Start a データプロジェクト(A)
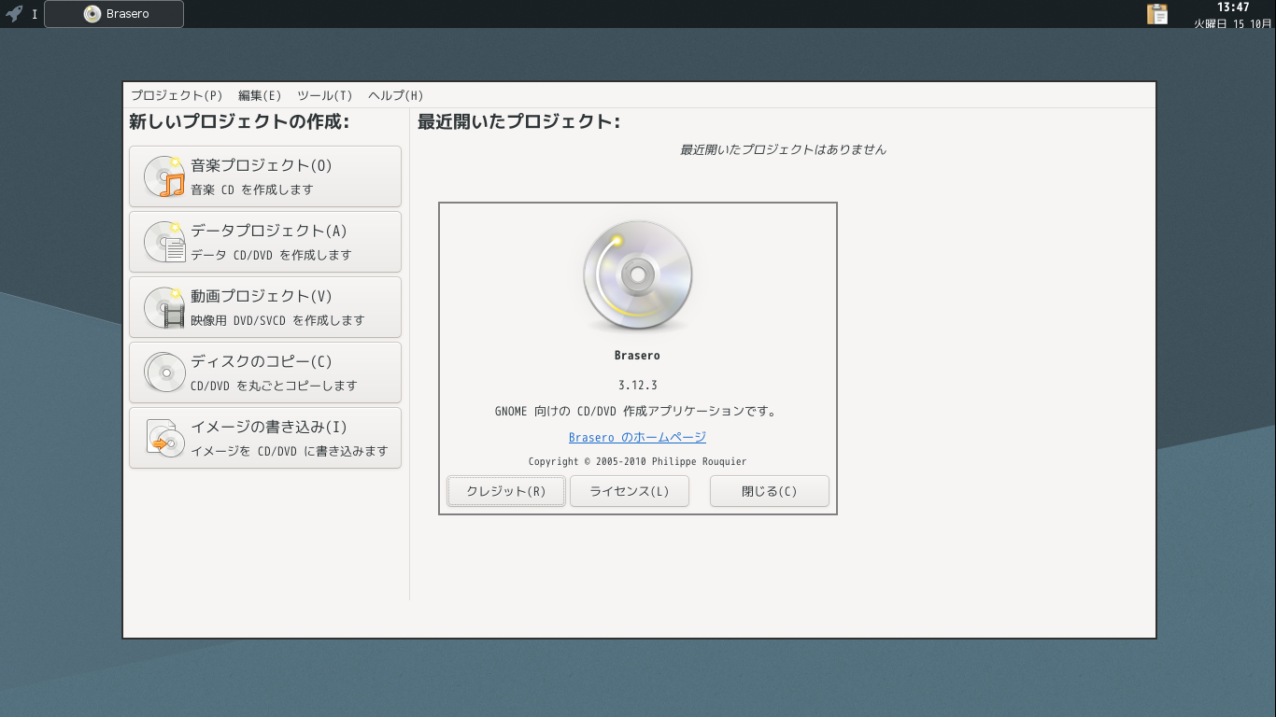The height and width of the screenshot is (717, 1276). 265,242
